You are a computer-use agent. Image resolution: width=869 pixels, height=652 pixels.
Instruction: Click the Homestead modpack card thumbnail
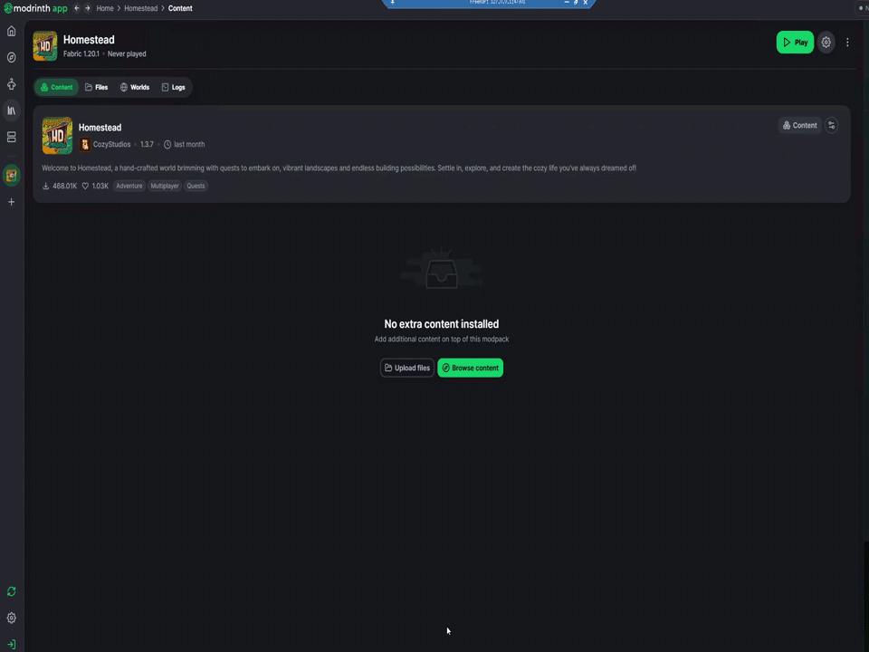[x=57, y=135]
